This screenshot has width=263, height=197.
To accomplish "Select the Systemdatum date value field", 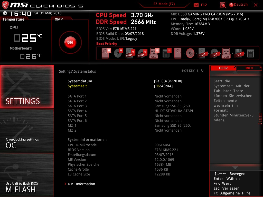I will point(168,81).
